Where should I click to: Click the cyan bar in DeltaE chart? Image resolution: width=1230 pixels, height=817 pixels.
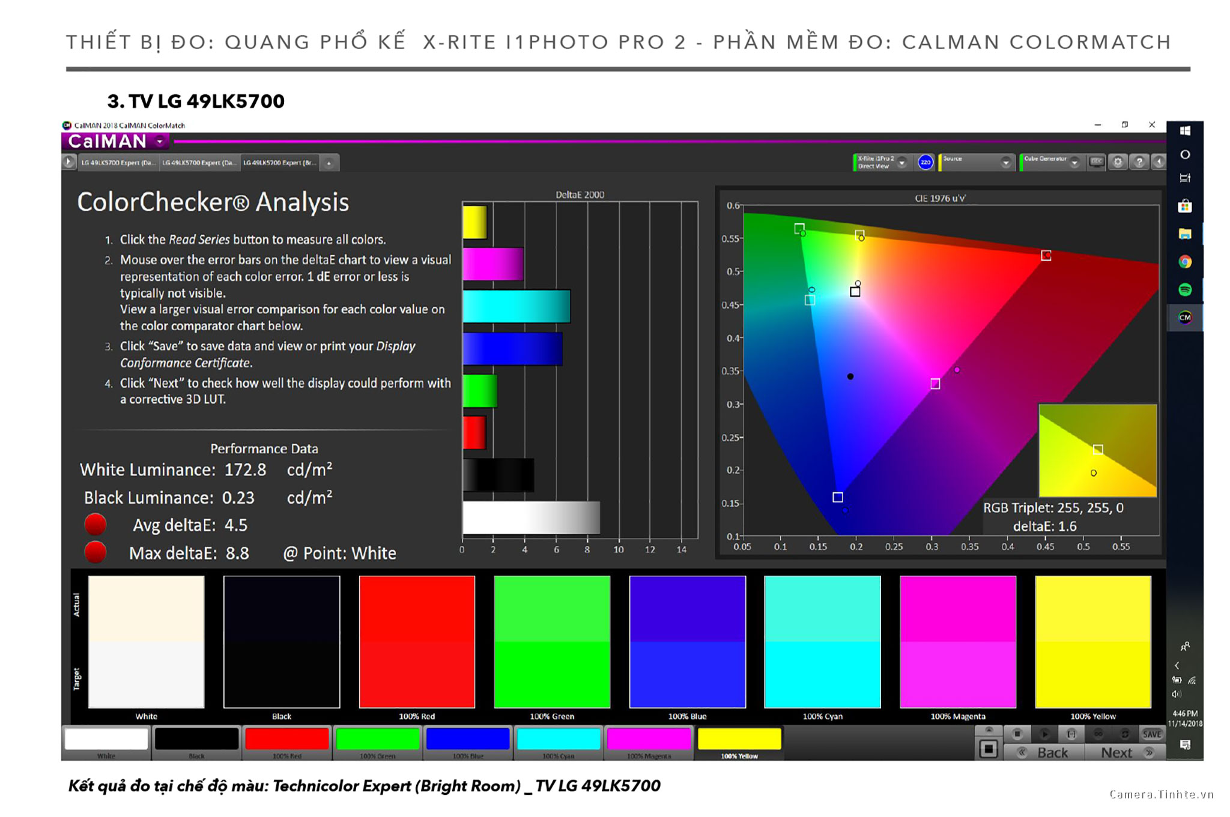tap(517, 306)
